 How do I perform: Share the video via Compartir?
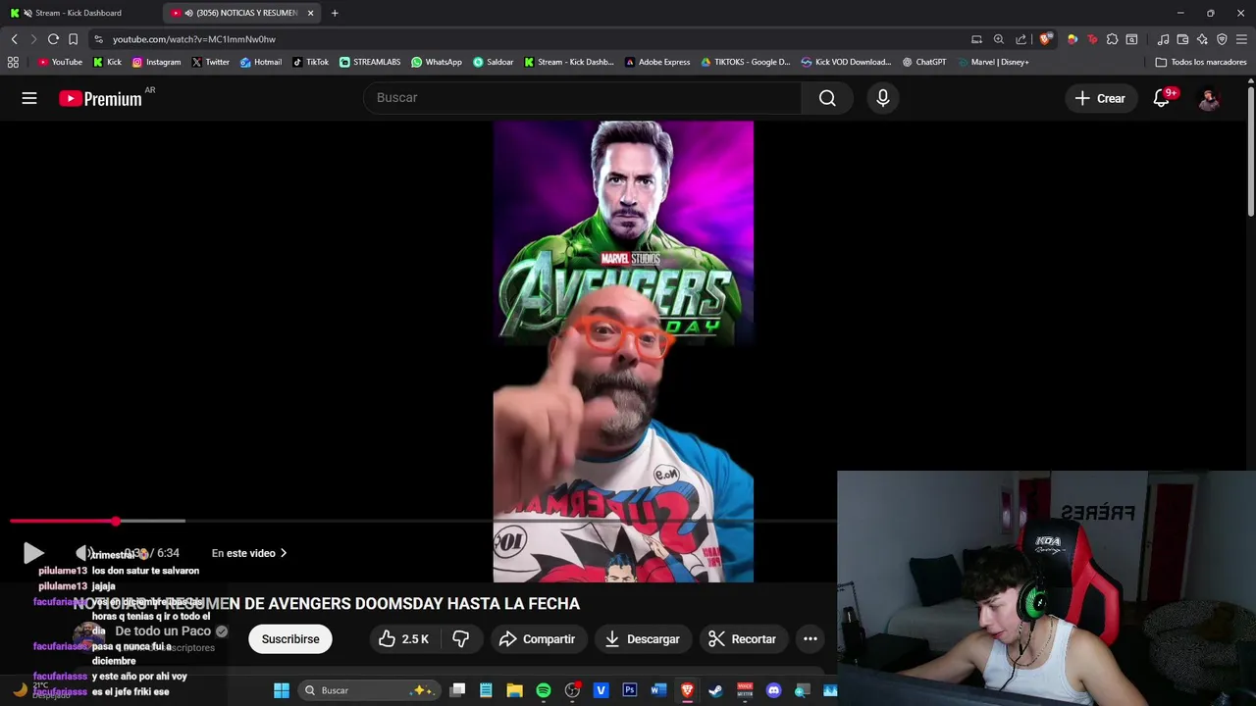(537, 639)
